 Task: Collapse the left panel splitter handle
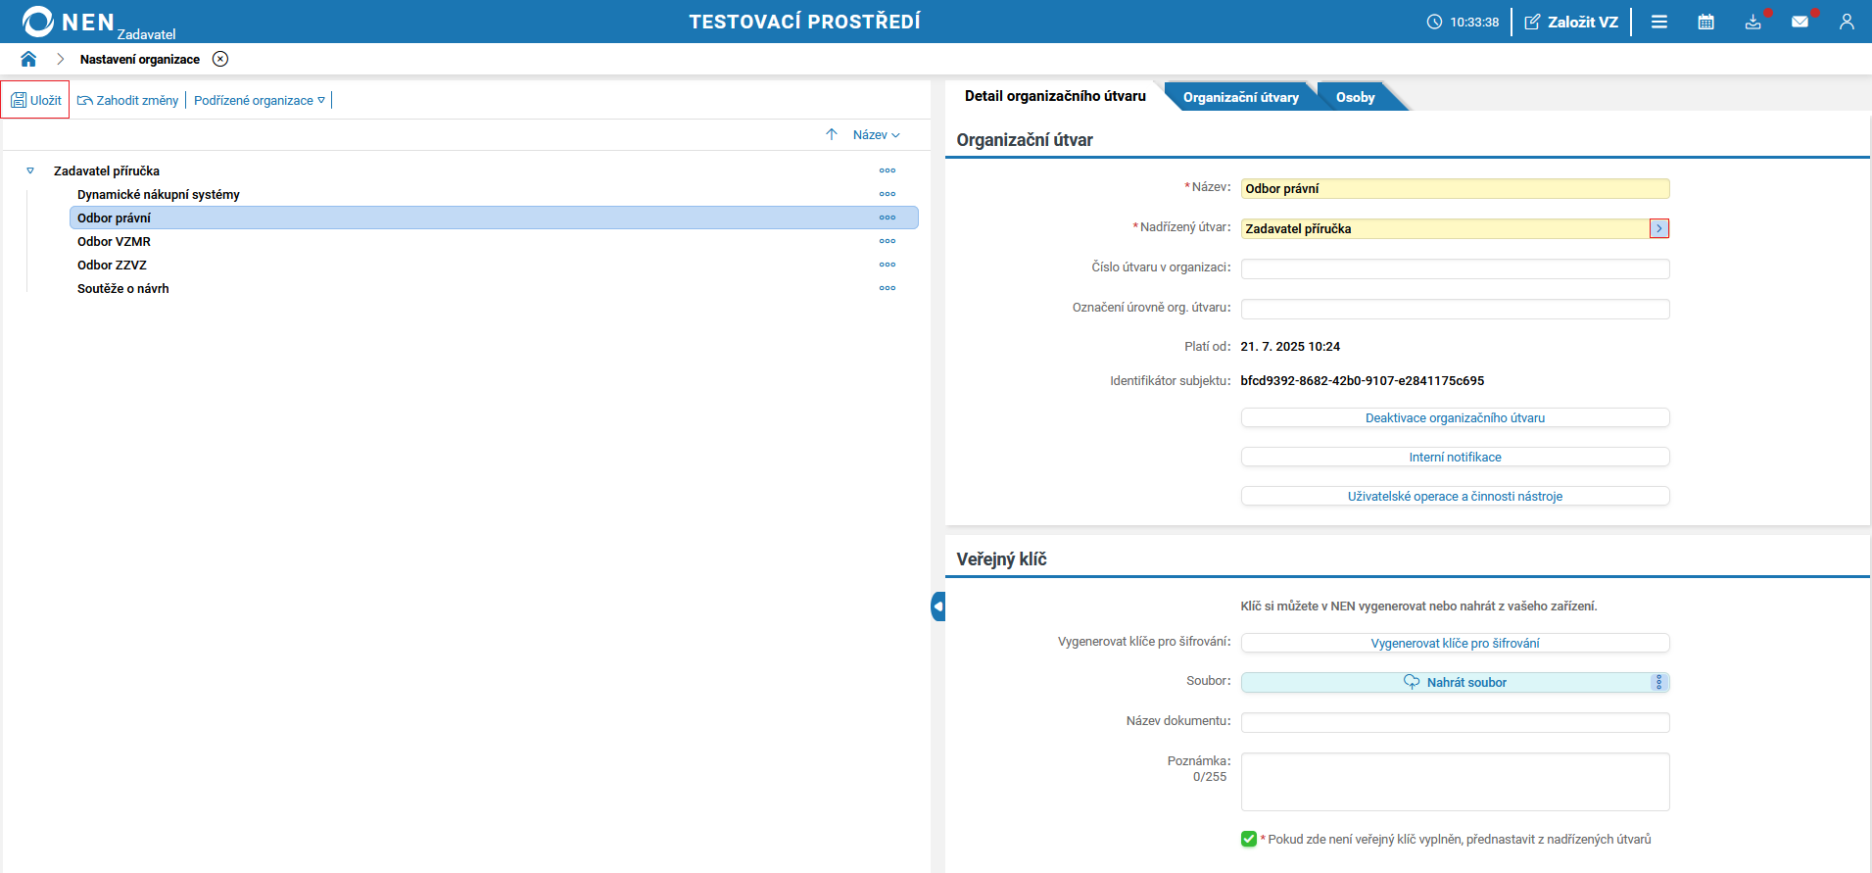937,606
